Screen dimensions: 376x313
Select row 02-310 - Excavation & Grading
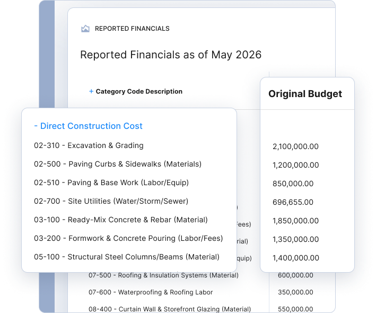click(89, 145)
